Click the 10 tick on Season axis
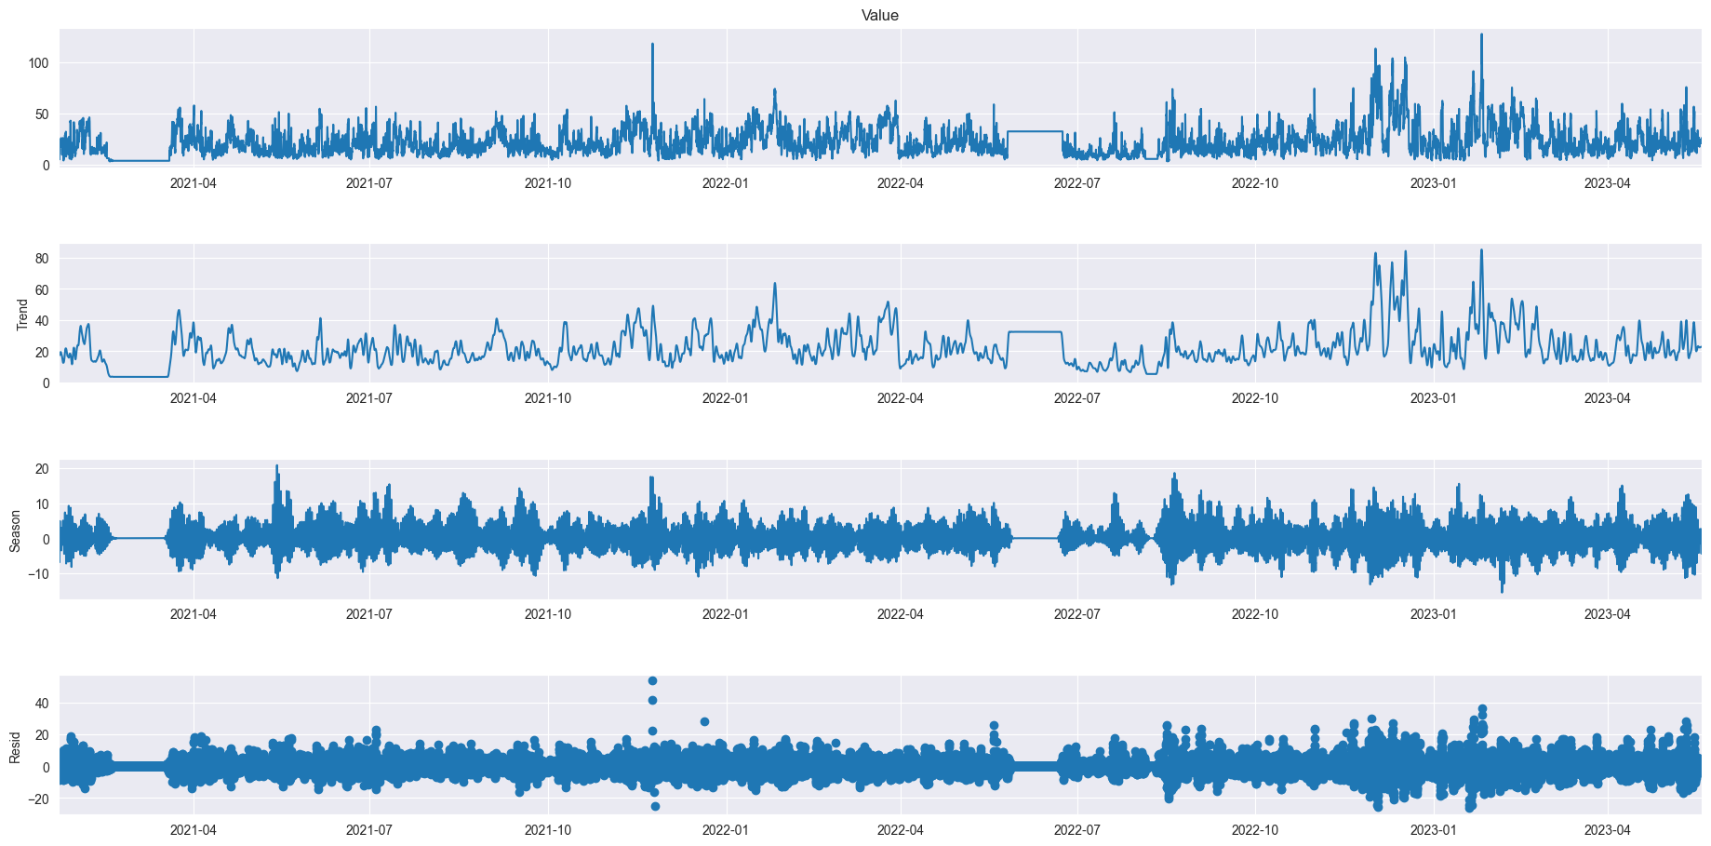Screen dimensions: 1711x846 point(43,504)
